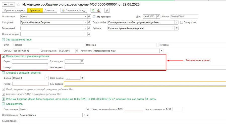Open the Категория dropdown list

pos(161,51)
